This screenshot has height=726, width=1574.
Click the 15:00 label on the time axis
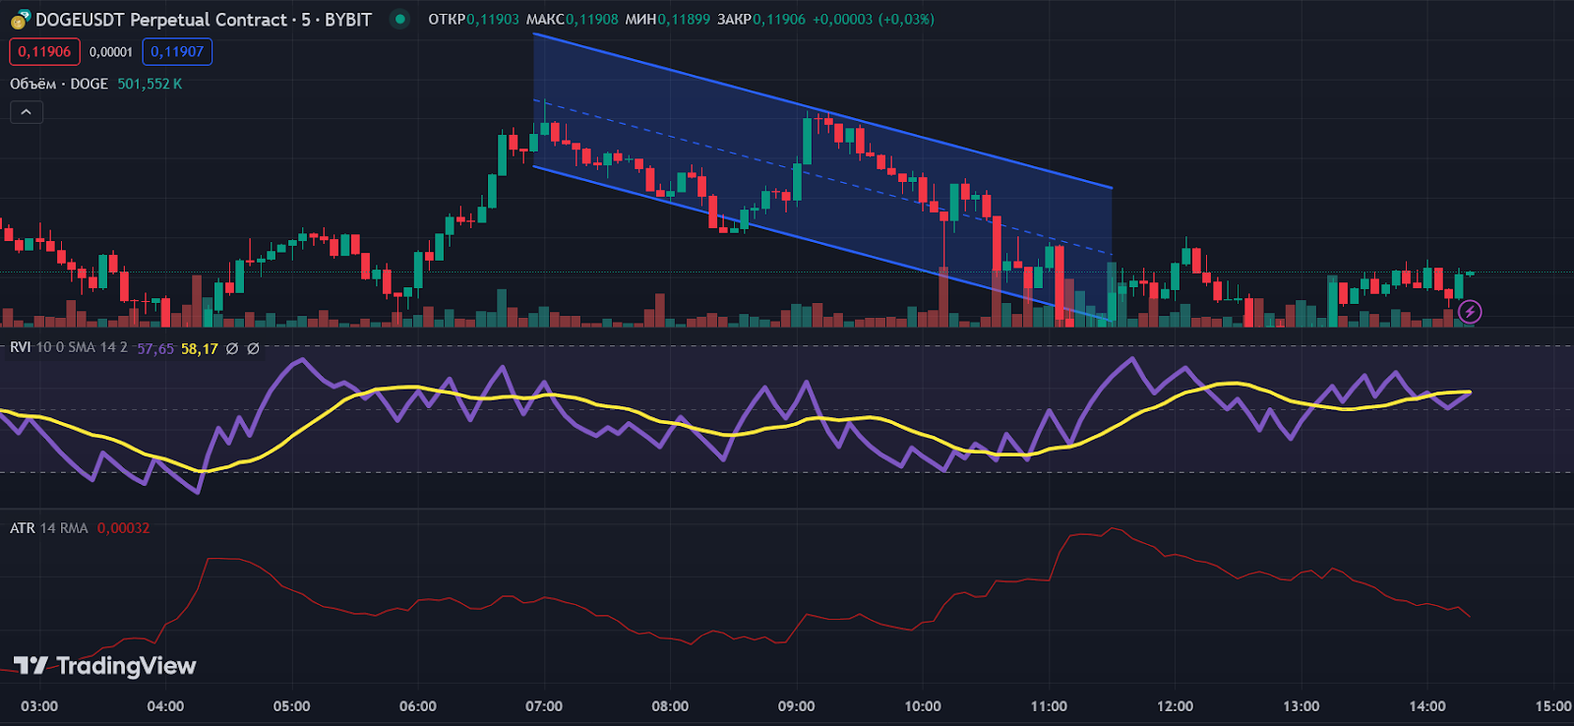pos(1553,706)
